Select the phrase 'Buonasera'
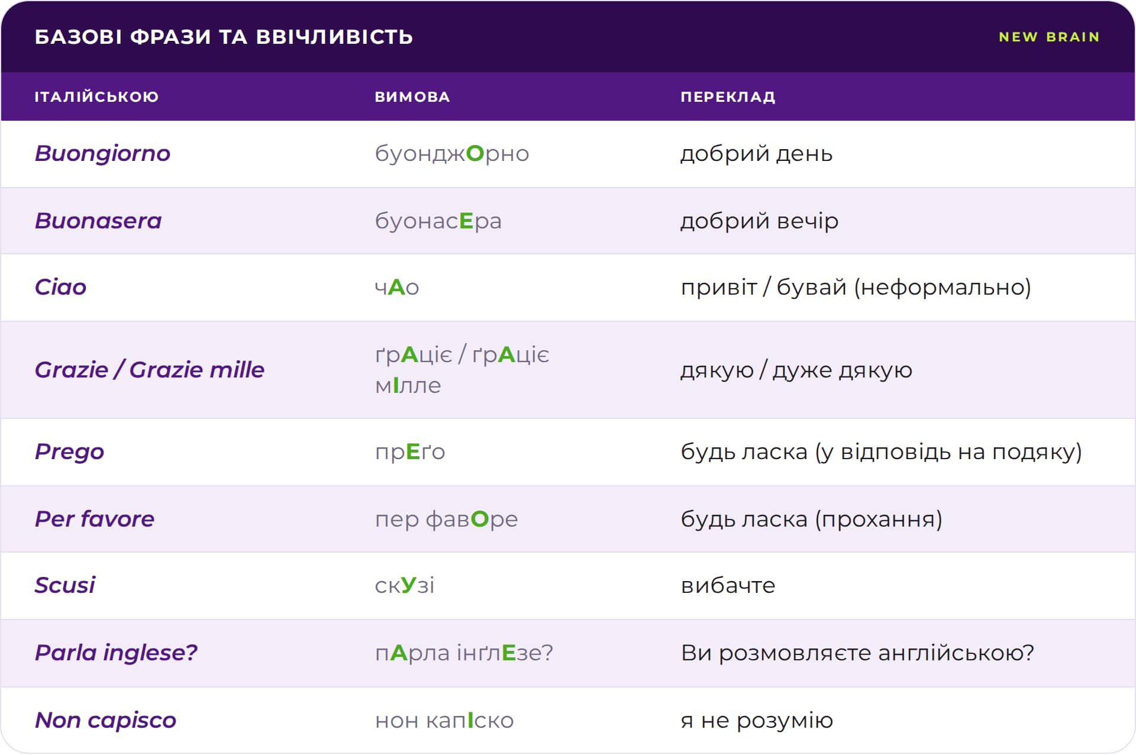Viewport: 1136px width, 755px height. coord(98,221)
